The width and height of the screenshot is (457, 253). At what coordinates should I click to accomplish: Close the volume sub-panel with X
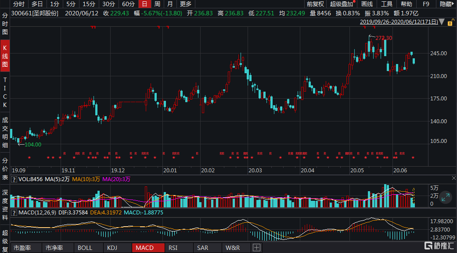tap(453, 178)
